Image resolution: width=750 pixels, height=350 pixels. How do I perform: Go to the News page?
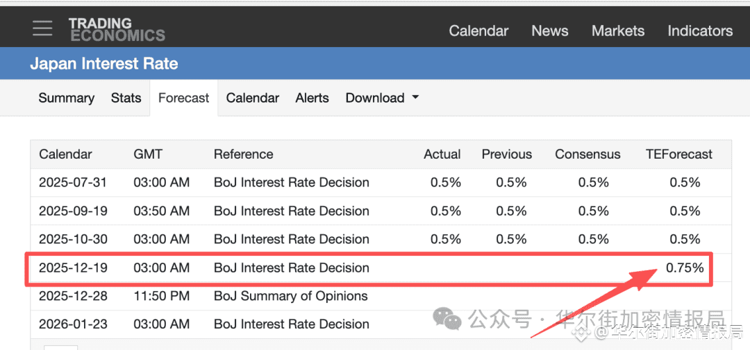[550, 30]
